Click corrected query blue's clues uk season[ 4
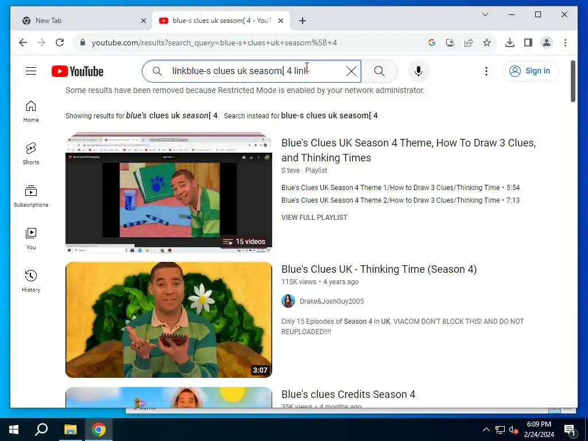Image resolution: width=588 pixels, height=441 pixels. 171,115
